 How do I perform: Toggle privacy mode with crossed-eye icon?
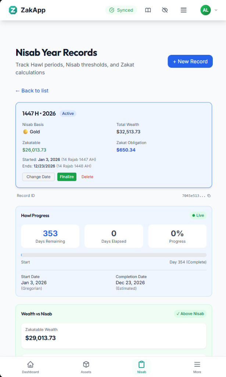click(165, 10)
